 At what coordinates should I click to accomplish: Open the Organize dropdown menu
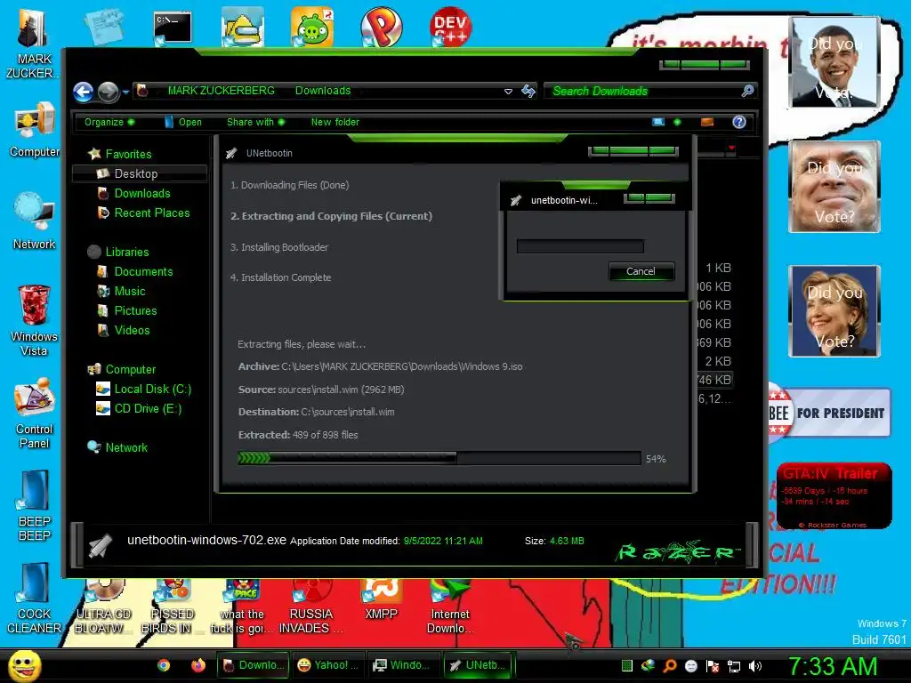click(109, 122)
